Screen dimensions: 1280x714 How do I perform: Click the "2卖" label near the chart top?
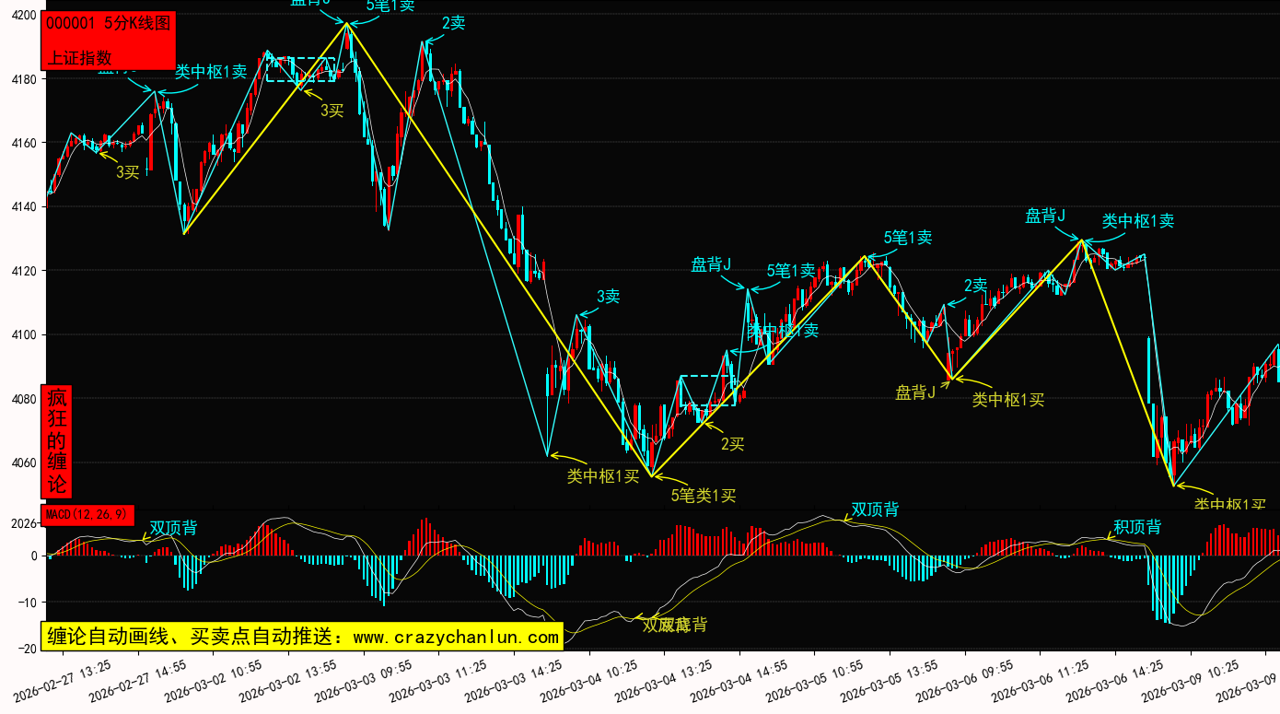(453, 24)
